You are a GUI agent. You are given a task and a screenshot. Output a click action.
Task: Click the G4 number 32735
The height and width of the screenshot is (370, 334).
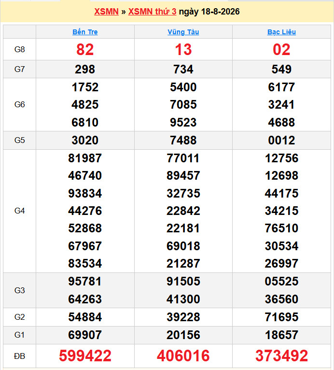pyautogui.click(x=183, y=193)
